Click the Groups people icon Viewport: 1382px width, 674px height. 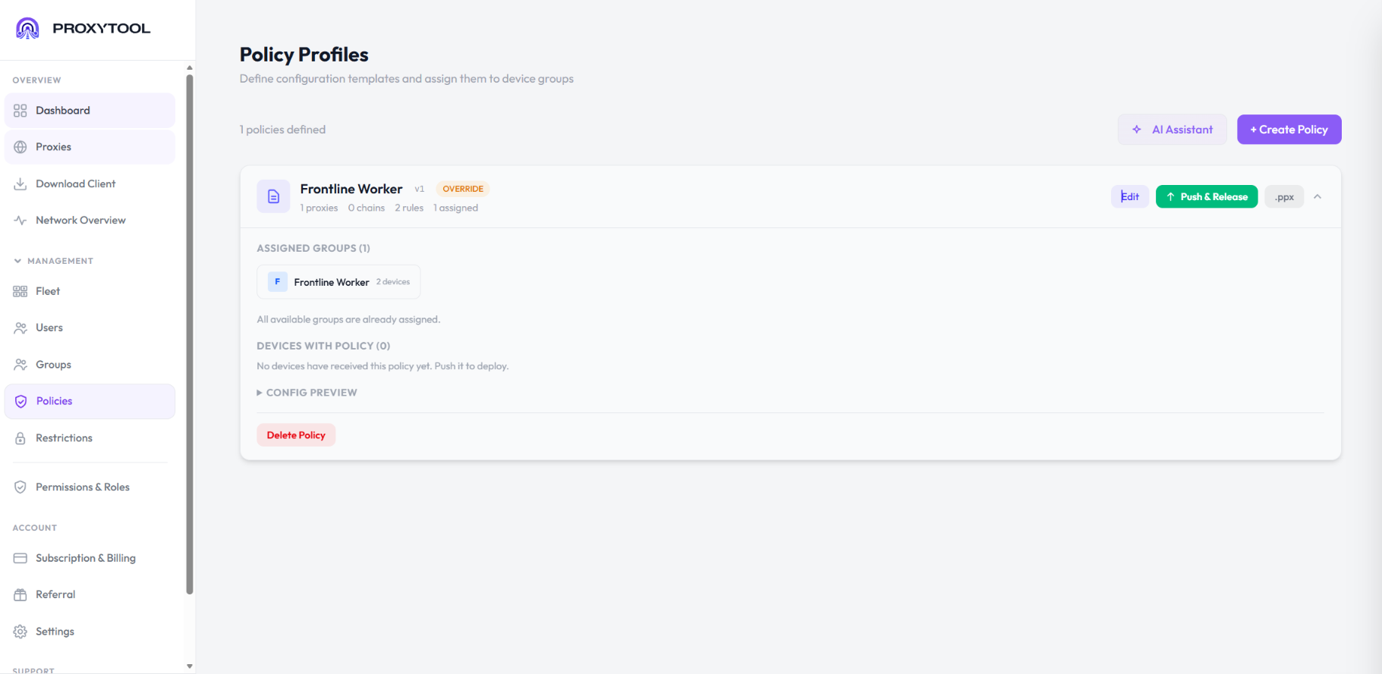(20, 365)
